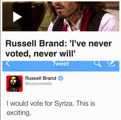Play the Russell Brand video

click(x=17, y=17)
